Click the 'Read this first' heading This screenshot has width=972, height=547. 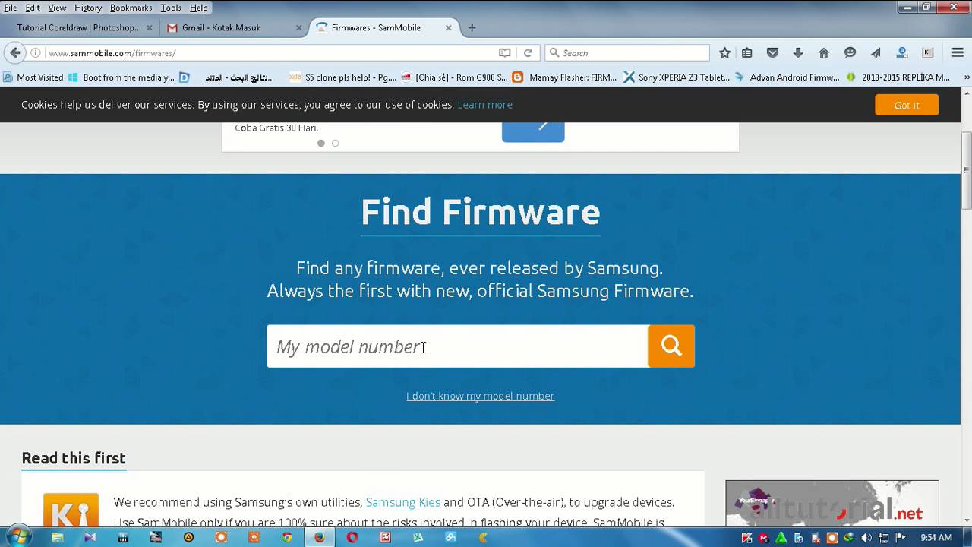point(74,458)
